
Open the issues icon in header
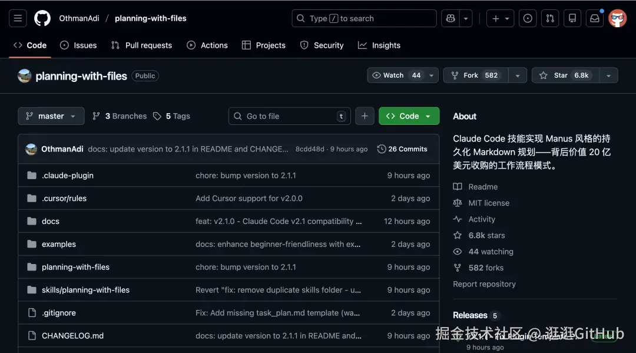click(x=528, y=18)
